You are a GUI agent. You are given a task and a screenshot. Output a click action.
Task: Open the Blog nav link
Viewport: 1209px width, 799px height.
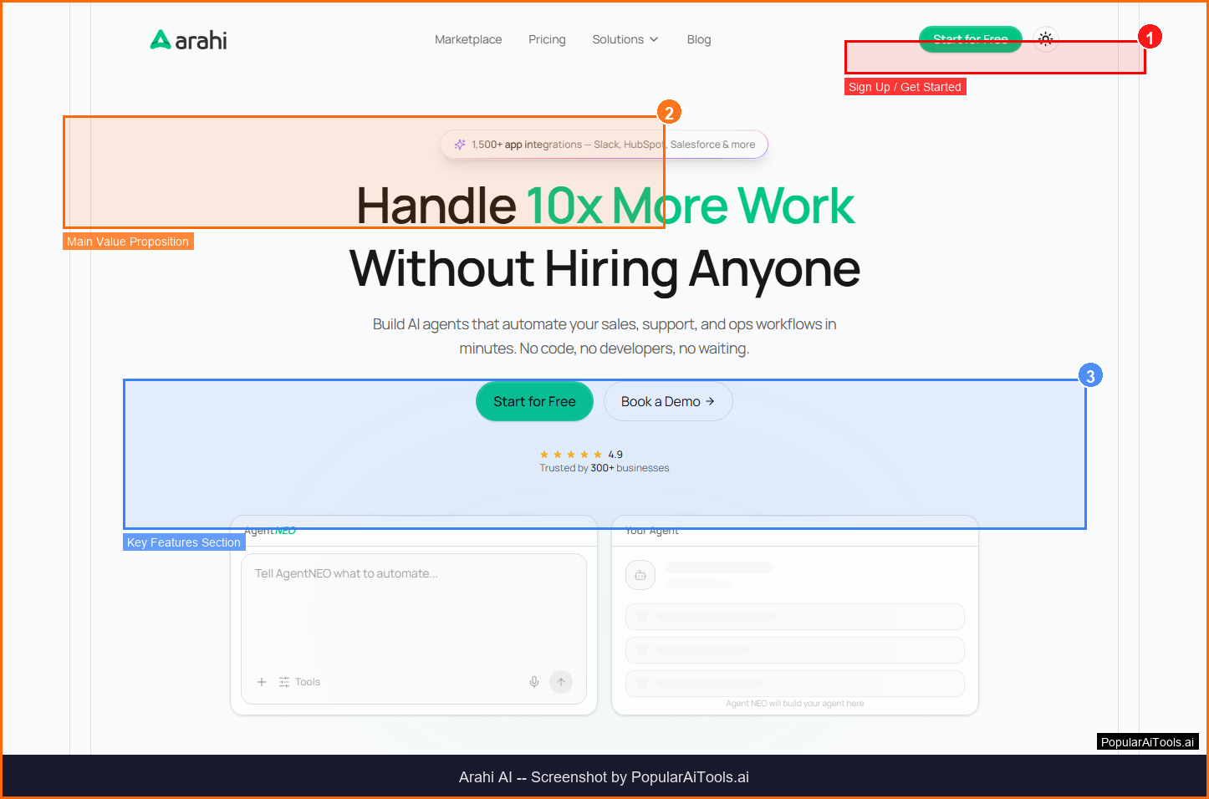click(x=699, y=39)
